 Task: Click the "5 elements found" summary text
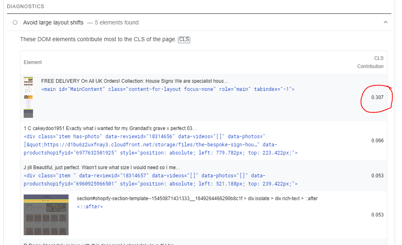(x=117, y=22)
